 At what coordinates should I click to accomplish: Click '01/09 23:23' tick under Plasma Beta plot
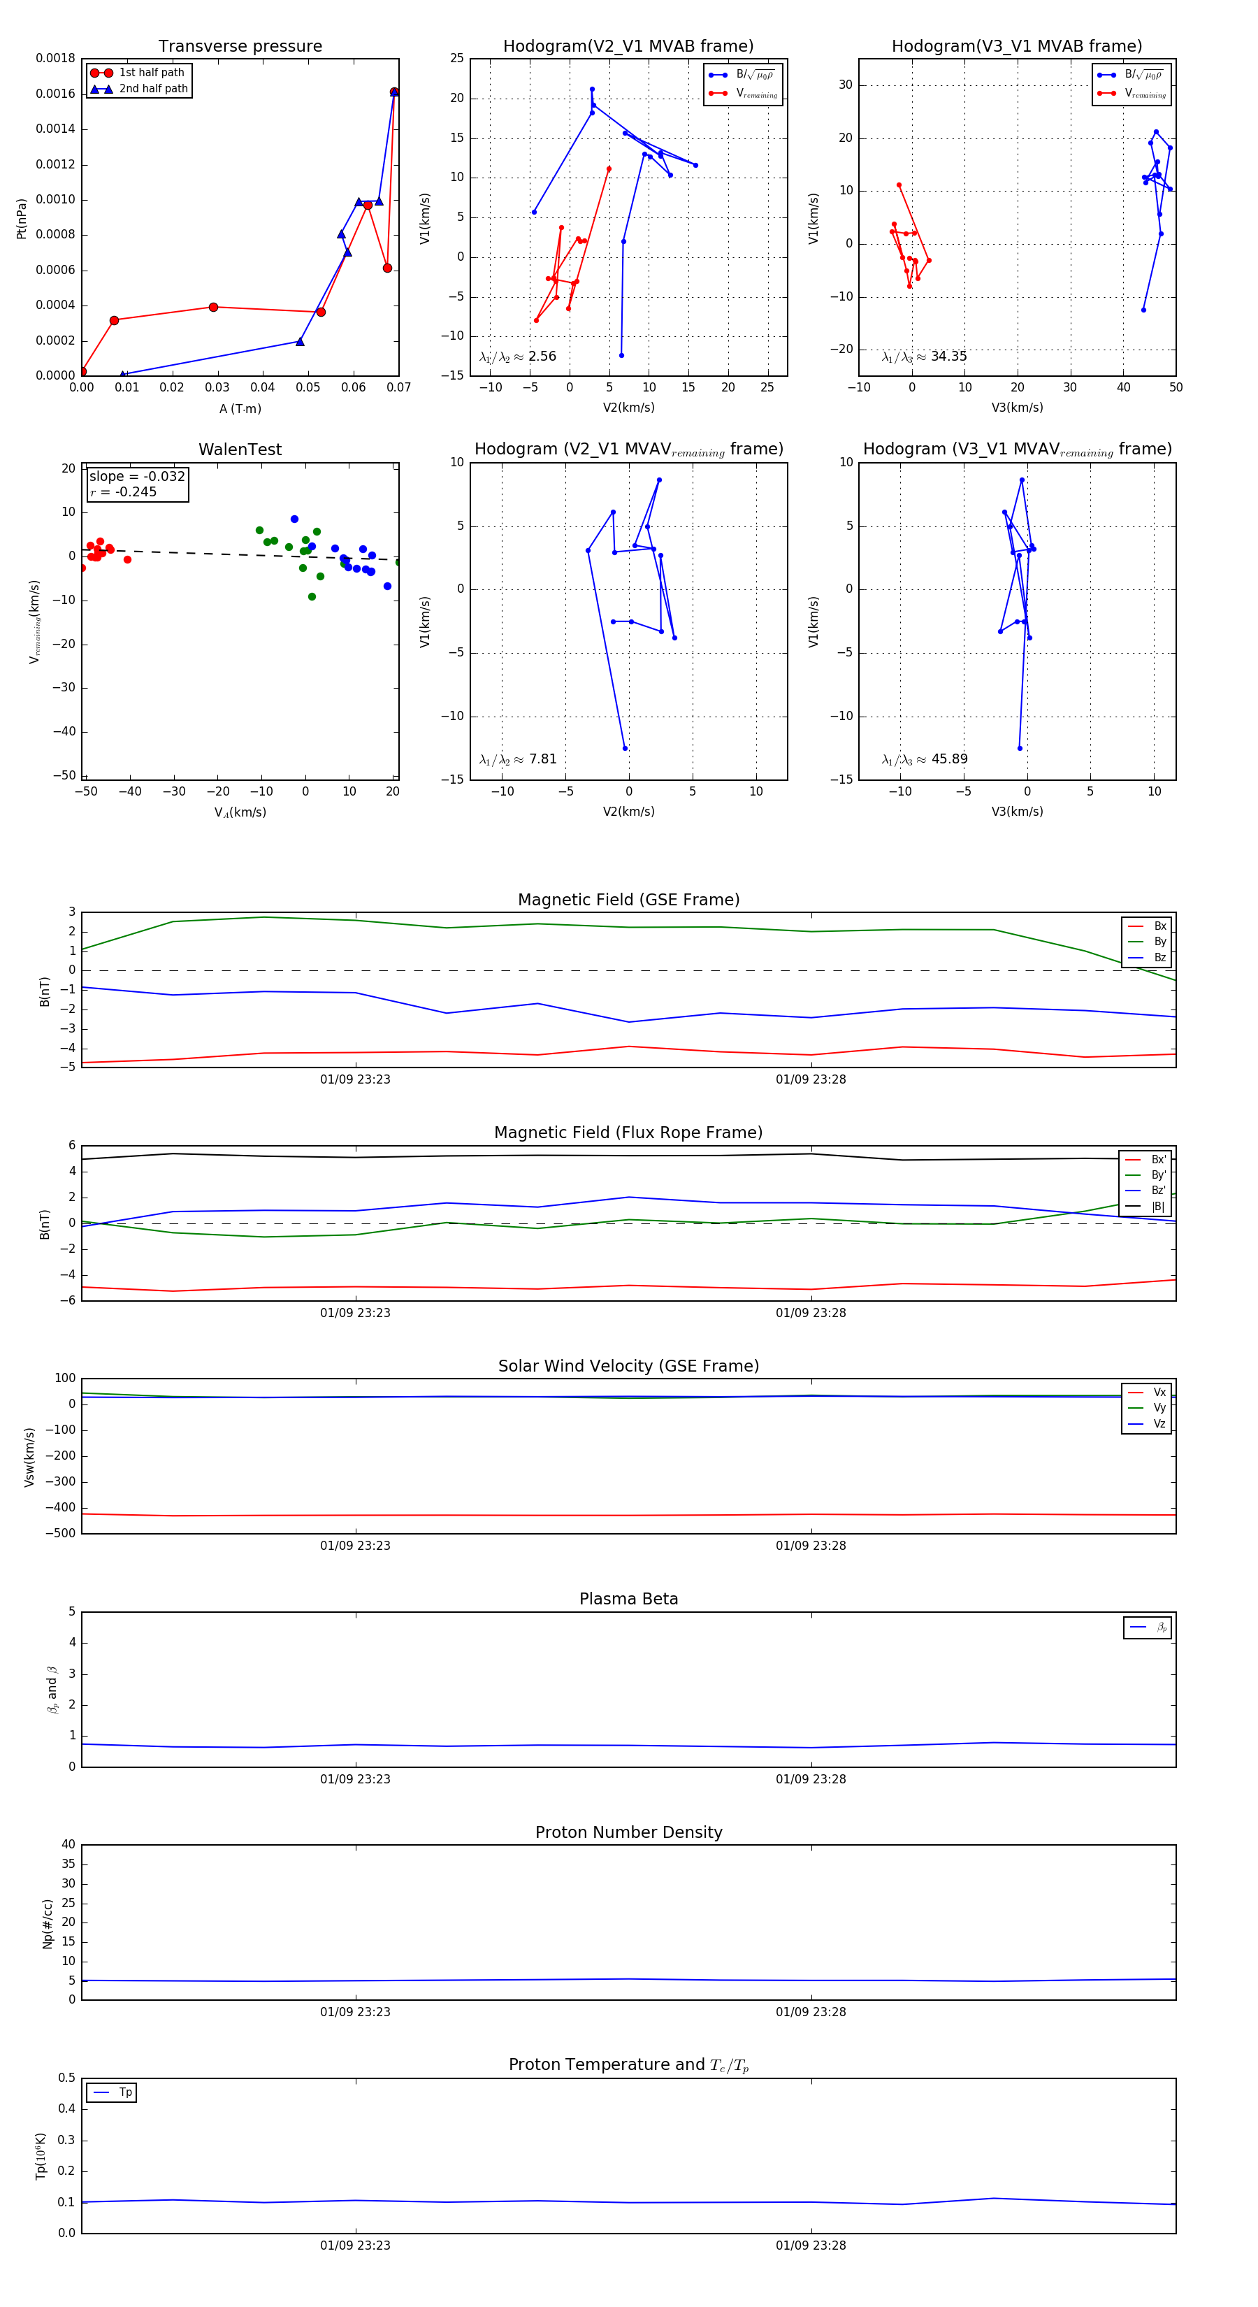pos(356,1778)
